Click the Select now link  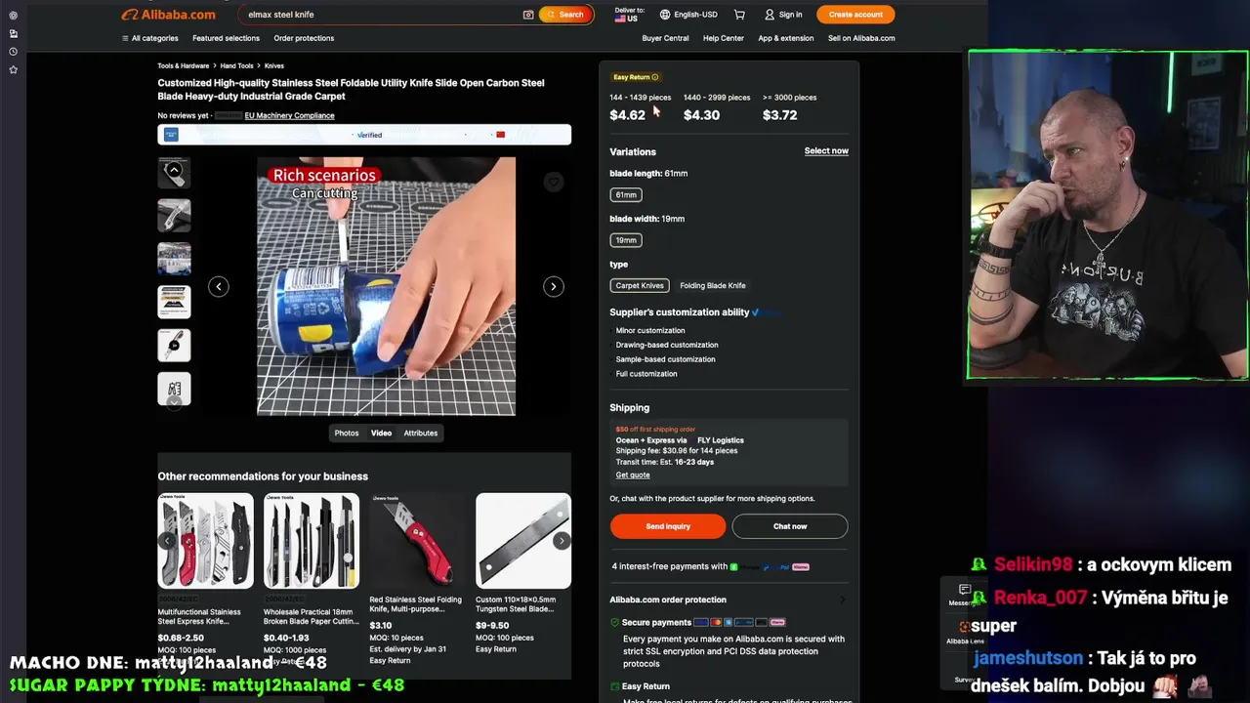826,151
